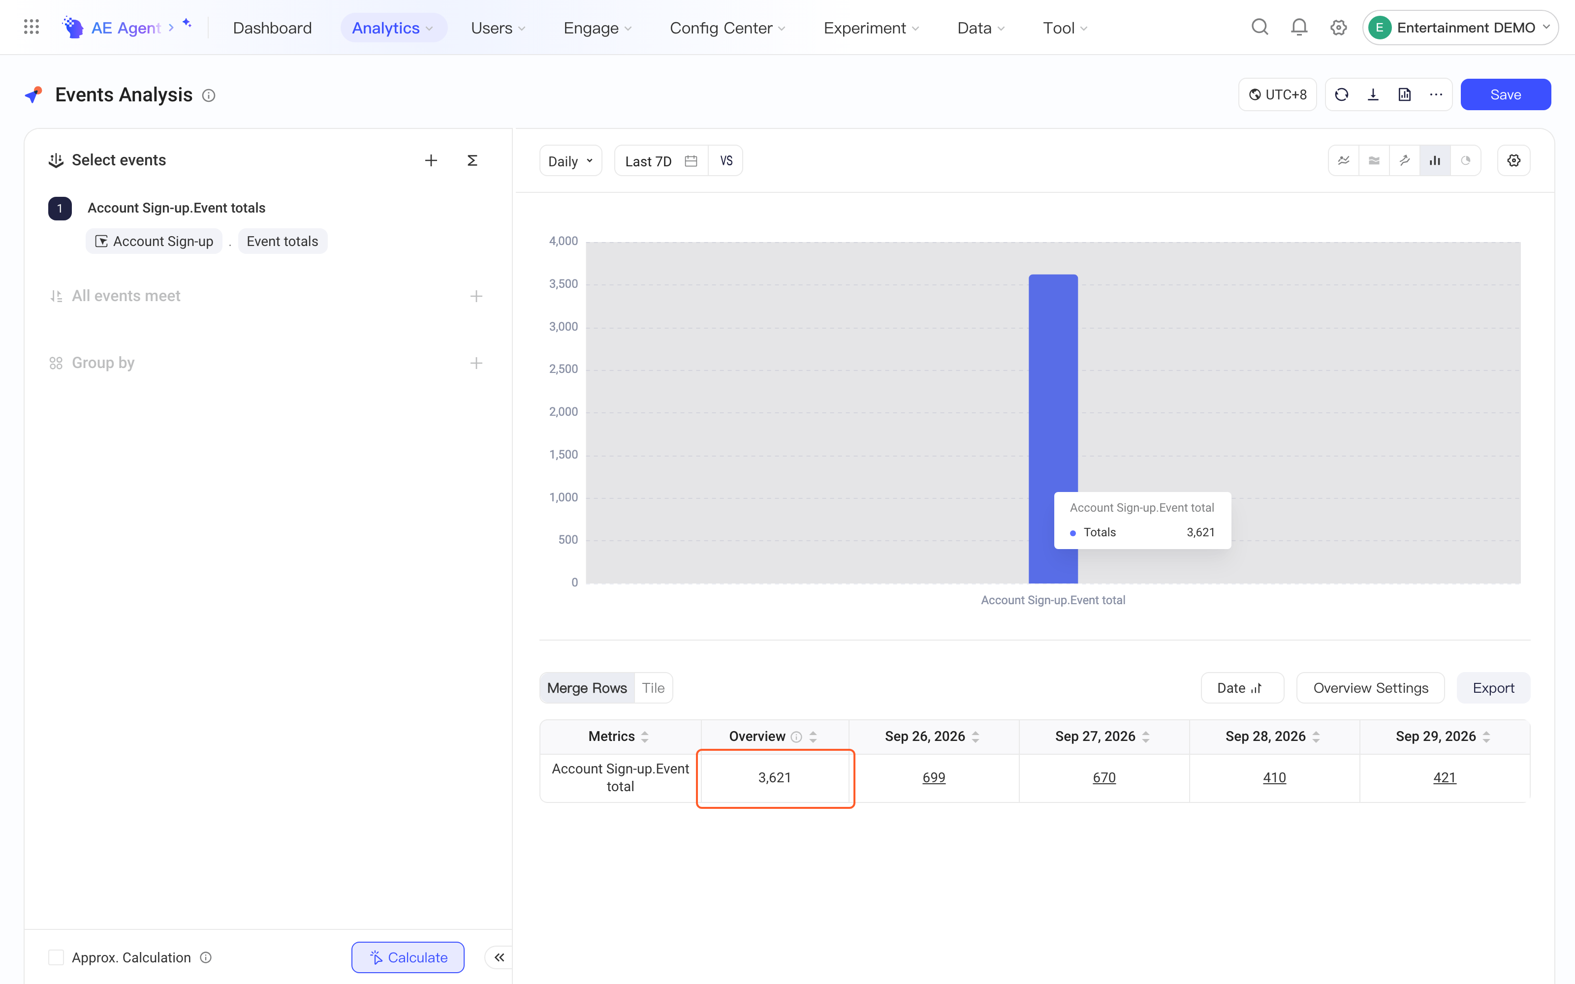Open the more options ellipsis menu

point(1436,95)
